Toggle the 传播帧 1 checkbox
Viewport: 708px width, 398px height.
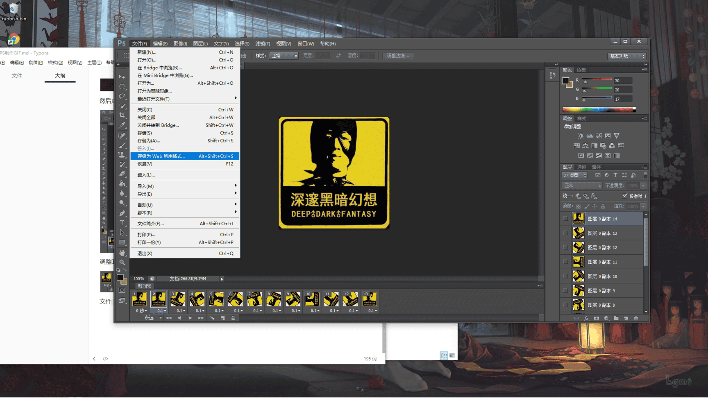coord(625,196)
